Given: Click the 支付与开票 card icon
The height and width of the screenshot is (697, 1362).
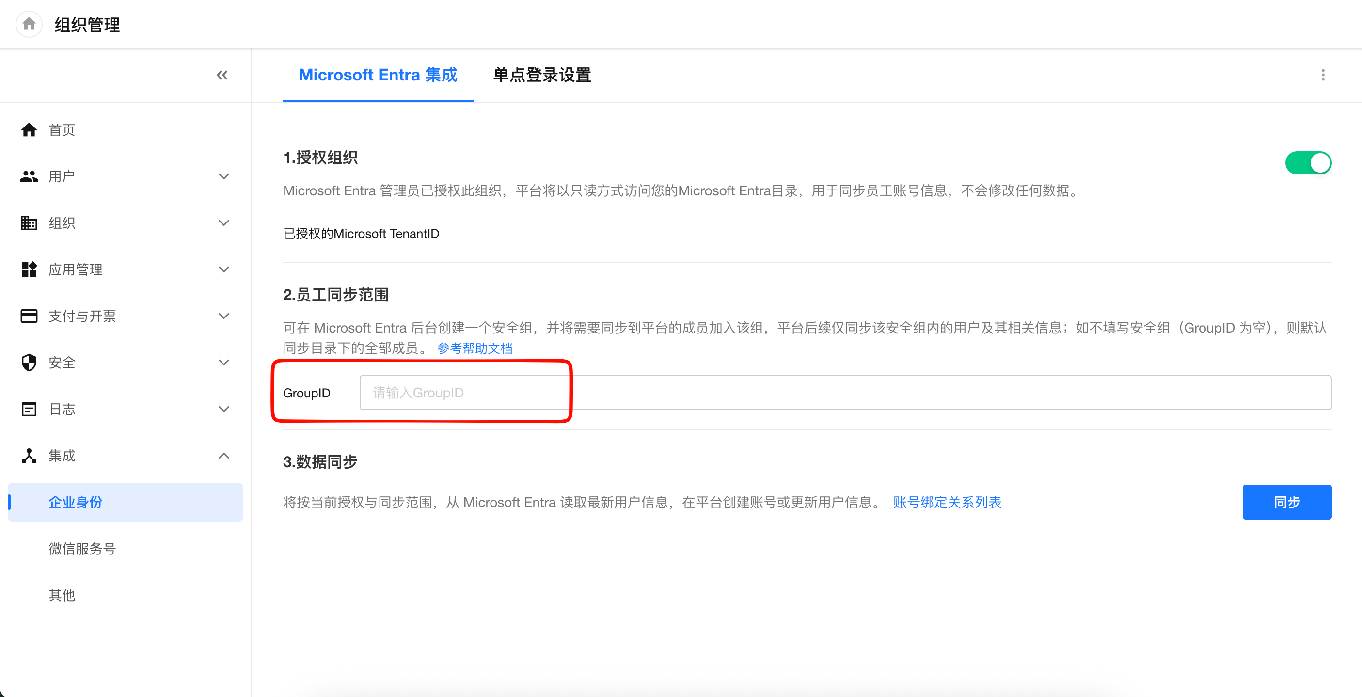Looking at the screenshot, I should [x=29, y=316].
